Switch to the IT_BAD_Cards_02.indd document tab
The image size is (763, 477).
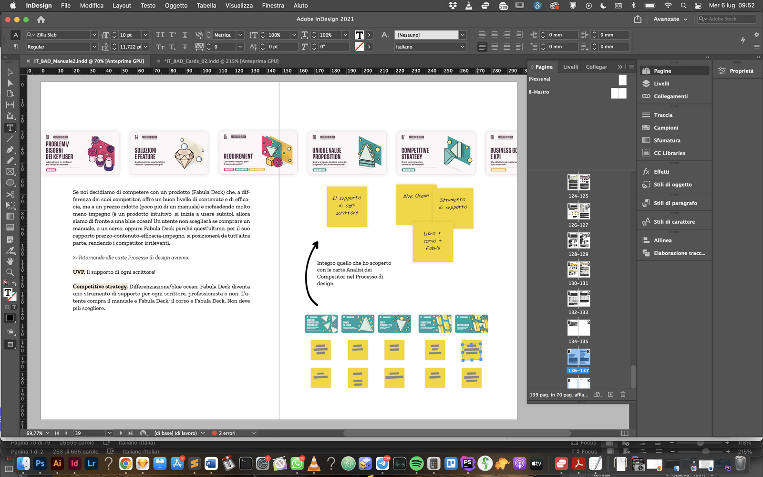coord(221,61)
